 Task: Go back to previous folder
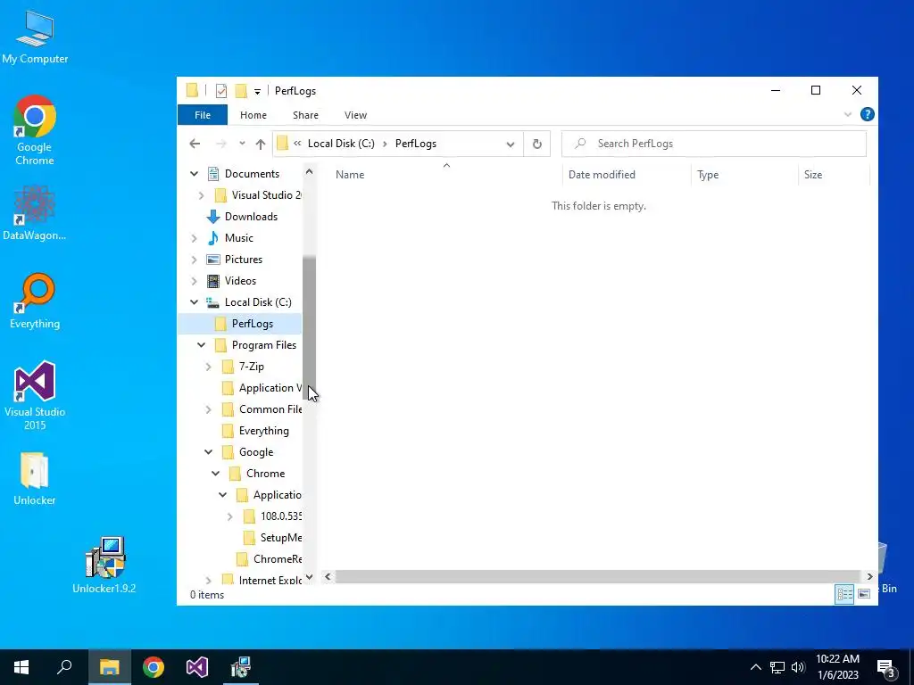pyautogui.click(x=195, y=144)
